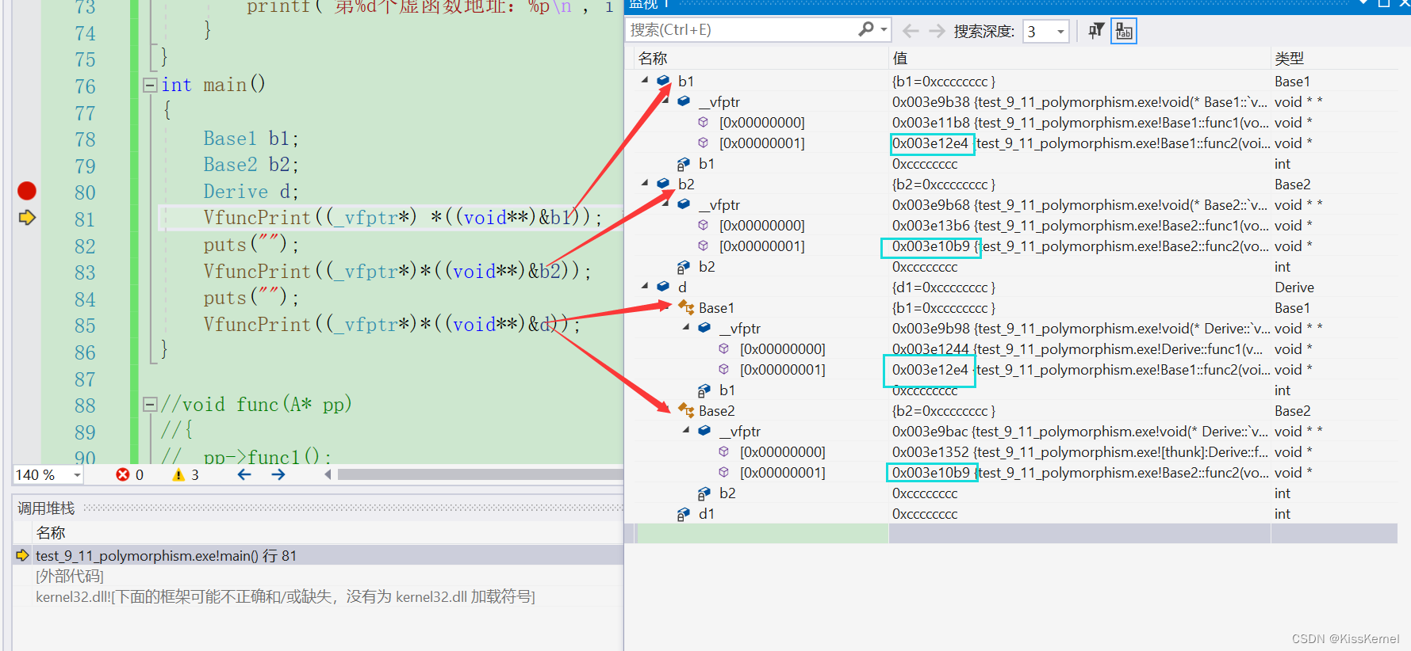
Task: Click the code line 'Derive d;'
Action: click(251, 192)
